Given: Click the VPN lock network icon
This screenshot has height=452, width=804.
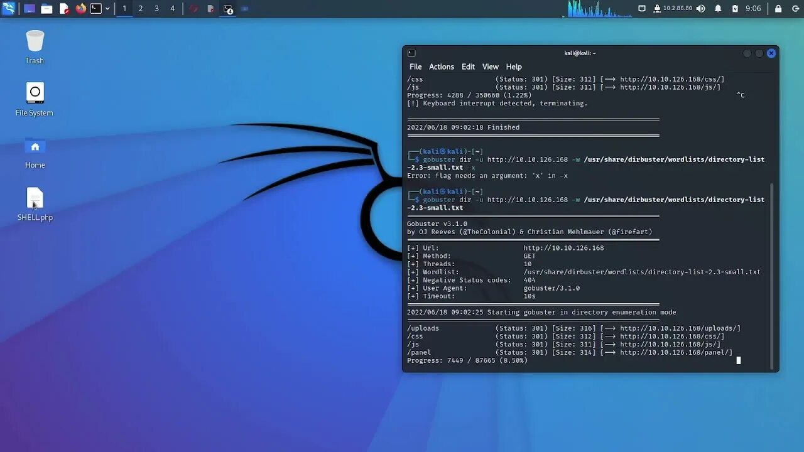Looking at the screenshot, I should pyautogui.click(x=657, y=9).
